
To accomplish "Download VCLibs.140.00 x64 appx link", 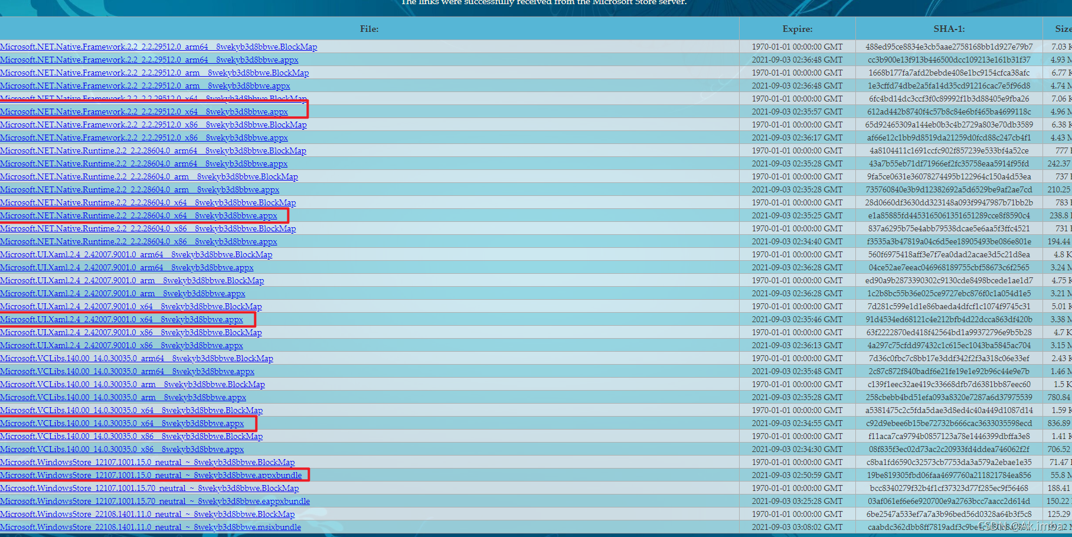I will [x=122, y=423].
